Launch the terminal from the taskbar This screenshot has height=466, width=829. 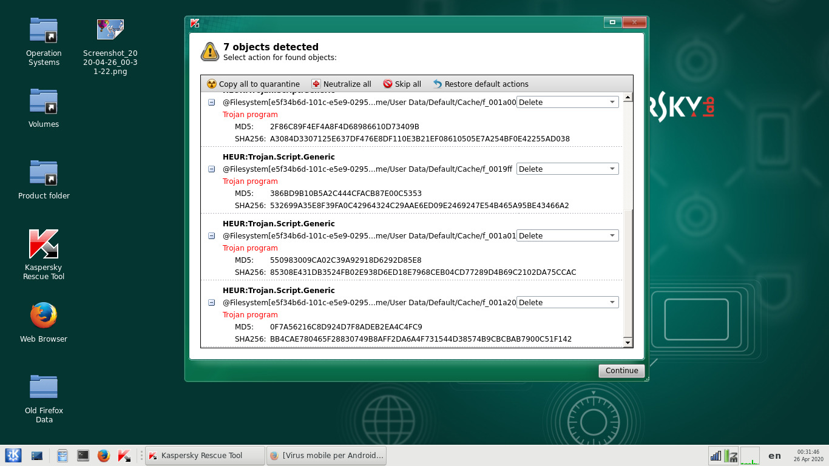[x=83, y=456]
